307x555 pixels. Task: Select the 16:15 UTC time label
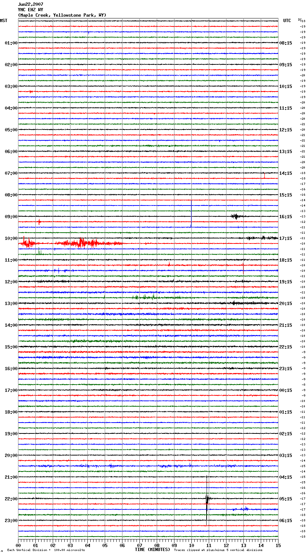[286, 217]
